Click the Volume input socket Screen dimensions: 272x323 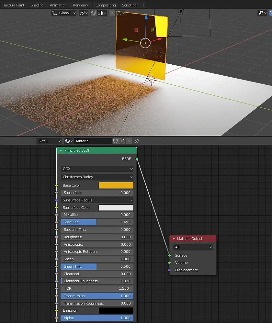pyautogui.click(x=169, y=263)
